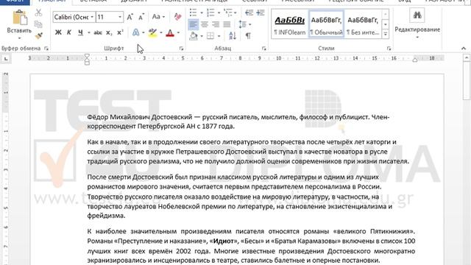Open the ФАЙЛ tab
Image resolution: width=471 pixels, height=265 pixels.
(15, 1)
